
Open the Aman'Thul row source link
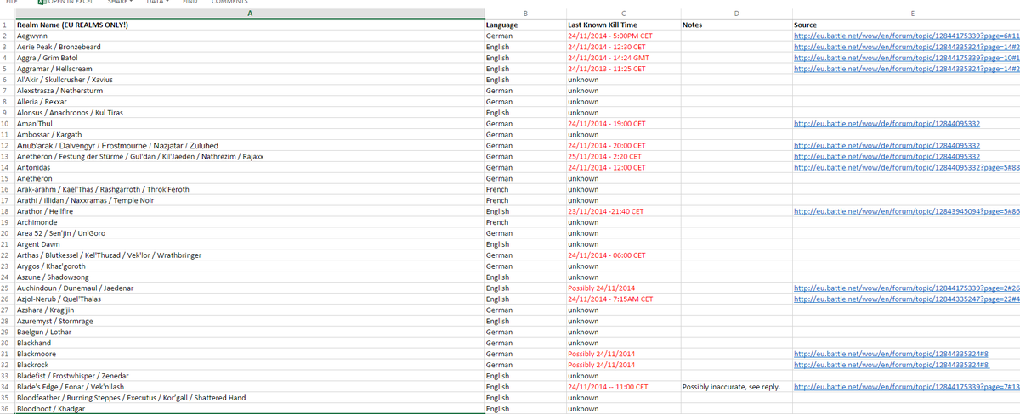pos(887,124)
